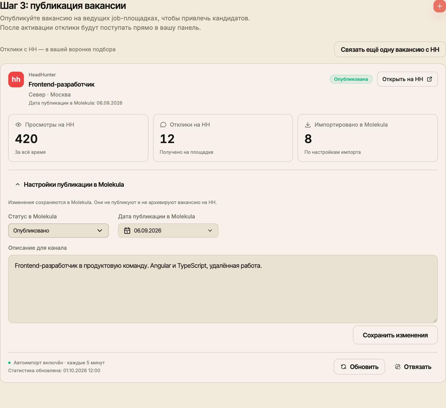The image size is (446, 408).
Task: Click the external link icon on Открыть на HH
Action: tap(430, 79)
